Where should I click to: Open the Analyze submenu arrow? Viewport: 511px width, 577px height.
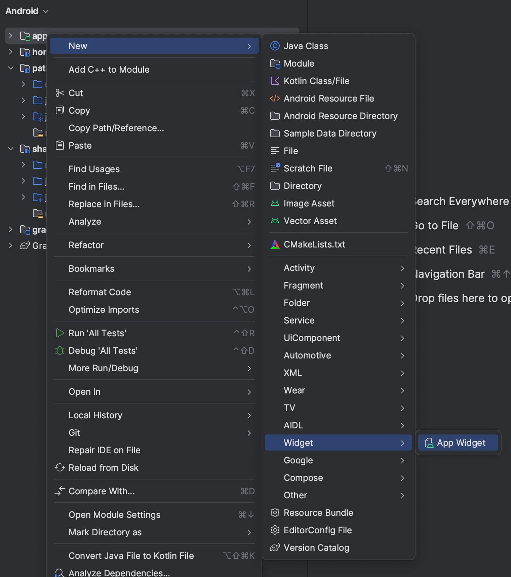(x=249, y=222)
